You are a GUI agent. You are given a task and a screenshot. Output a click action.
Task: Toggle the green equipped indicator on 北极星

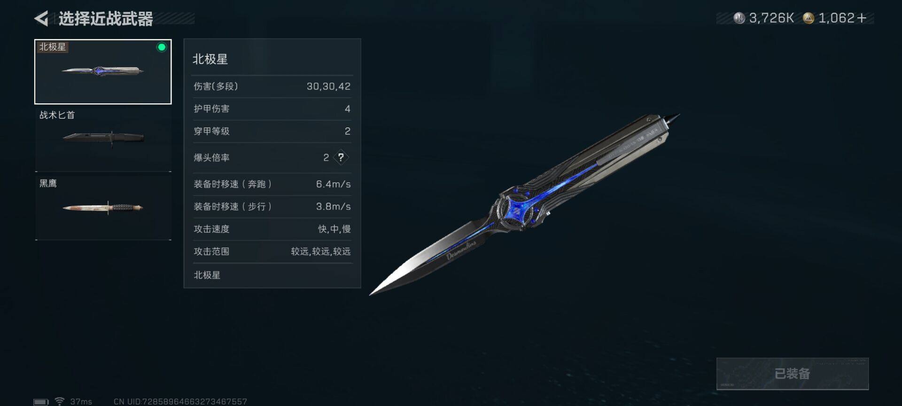point(162,47)
